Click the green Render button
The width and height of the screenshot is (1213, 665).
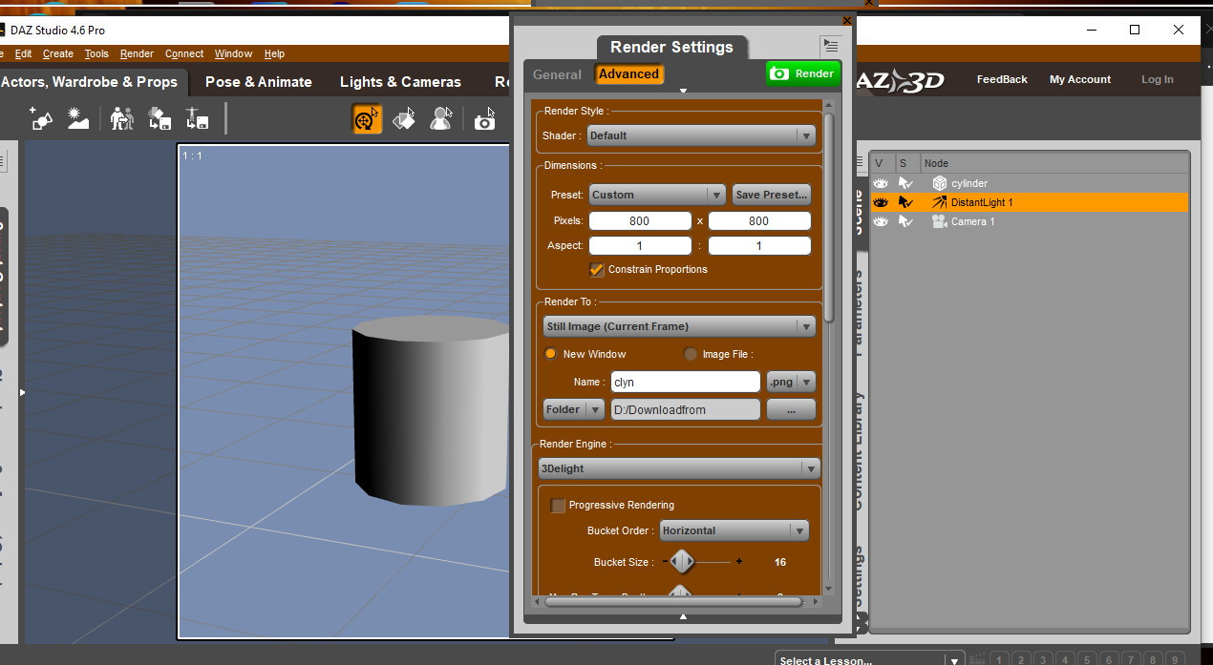pyautogui.click(x=803, y=73)
